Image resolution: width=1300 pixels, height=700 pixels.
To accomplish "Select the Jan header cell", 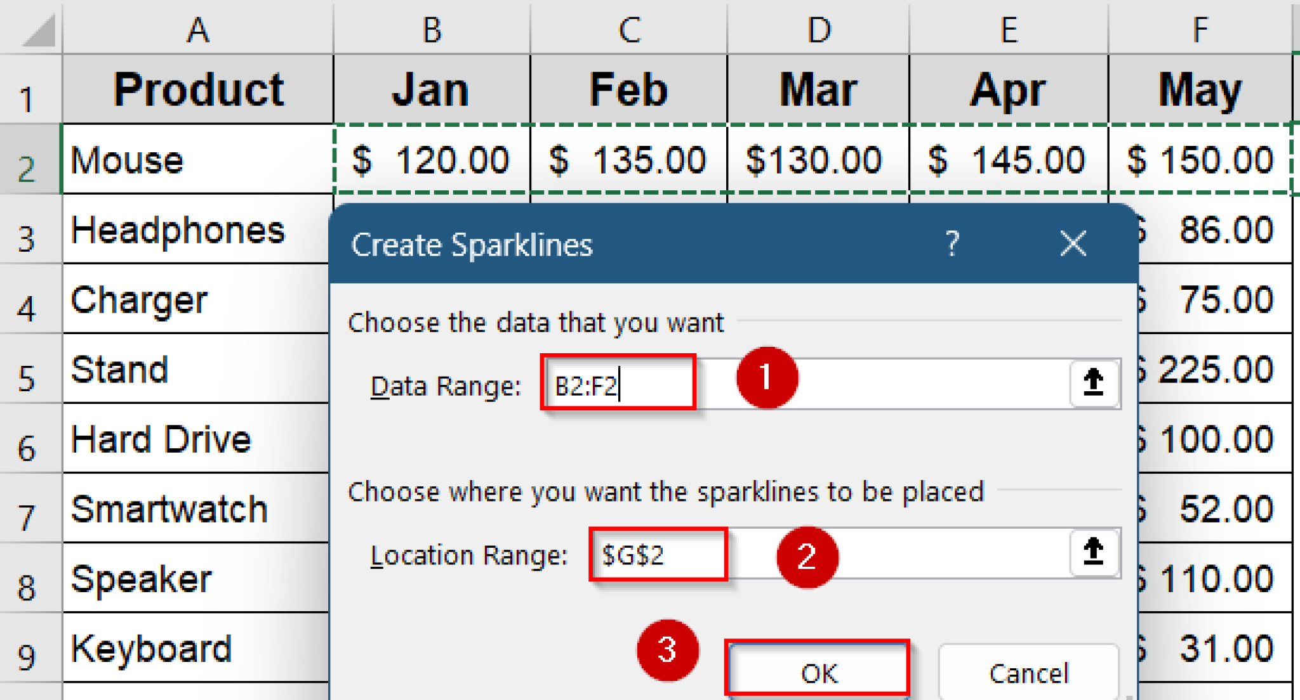I will click(430, 89).
